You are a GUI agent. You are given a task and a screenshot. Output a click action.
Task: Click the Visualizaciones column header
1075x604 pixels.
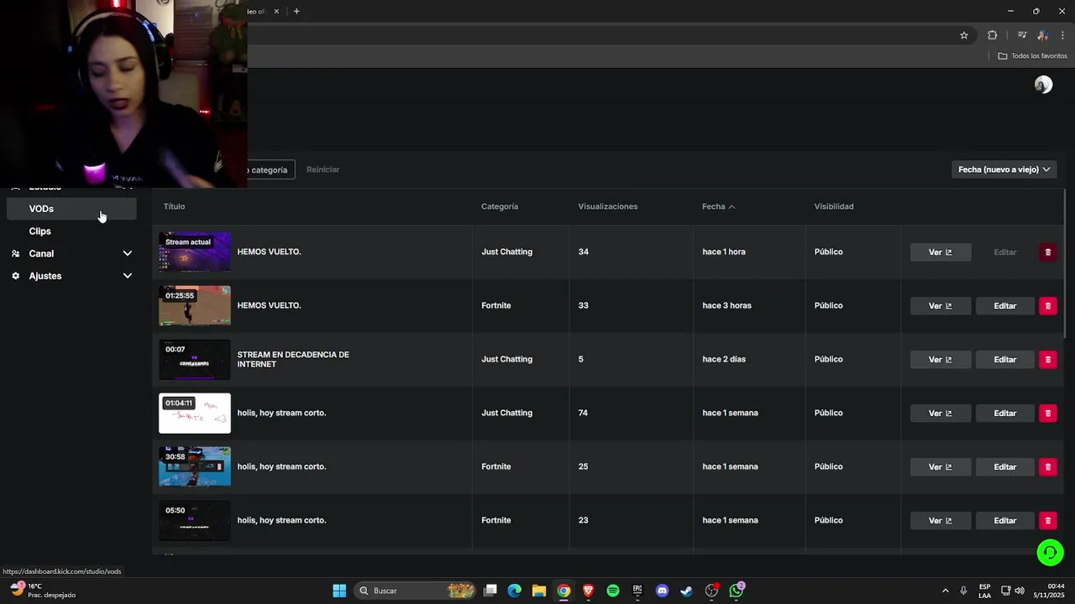tap(608, 206)
